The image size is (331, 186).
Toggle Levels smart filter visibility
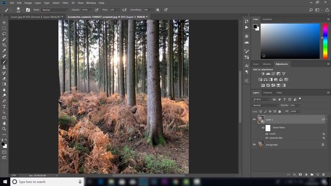[267, 134]
